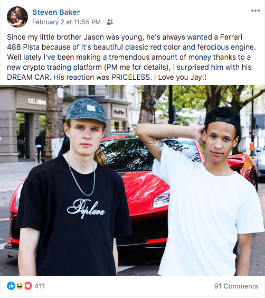Open the 411 reactions count list
Viewport: 265px width, 298px height.
[x=40, y=286]
